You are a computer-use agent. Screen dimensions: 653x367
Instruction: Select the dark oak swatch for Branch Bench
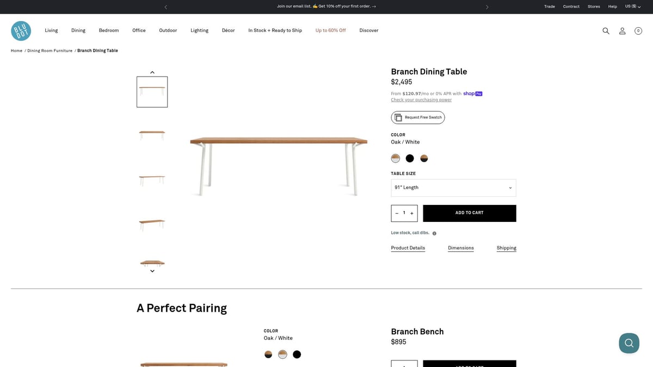(x=268, y=354)
